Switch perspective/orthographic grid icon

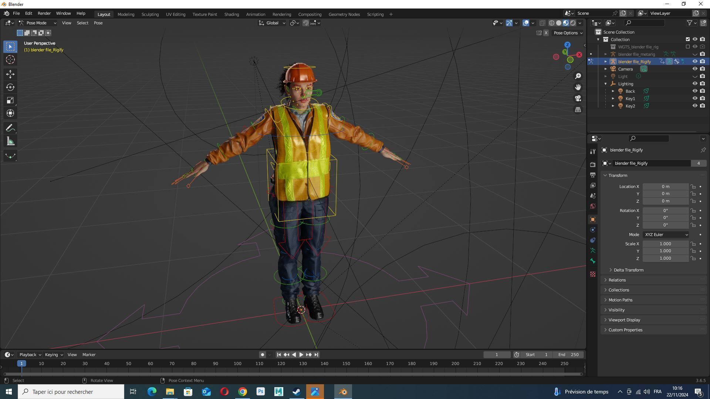(578, 109)
